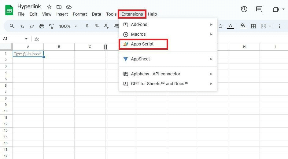Screen dimensions: 288x159
Task: Click the select-all corner box
Action: coord(6,47)
